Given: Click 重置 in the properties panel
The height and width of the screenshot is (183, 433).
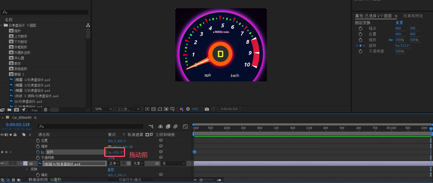Looking at the screenshot, I should coord(399,23).
